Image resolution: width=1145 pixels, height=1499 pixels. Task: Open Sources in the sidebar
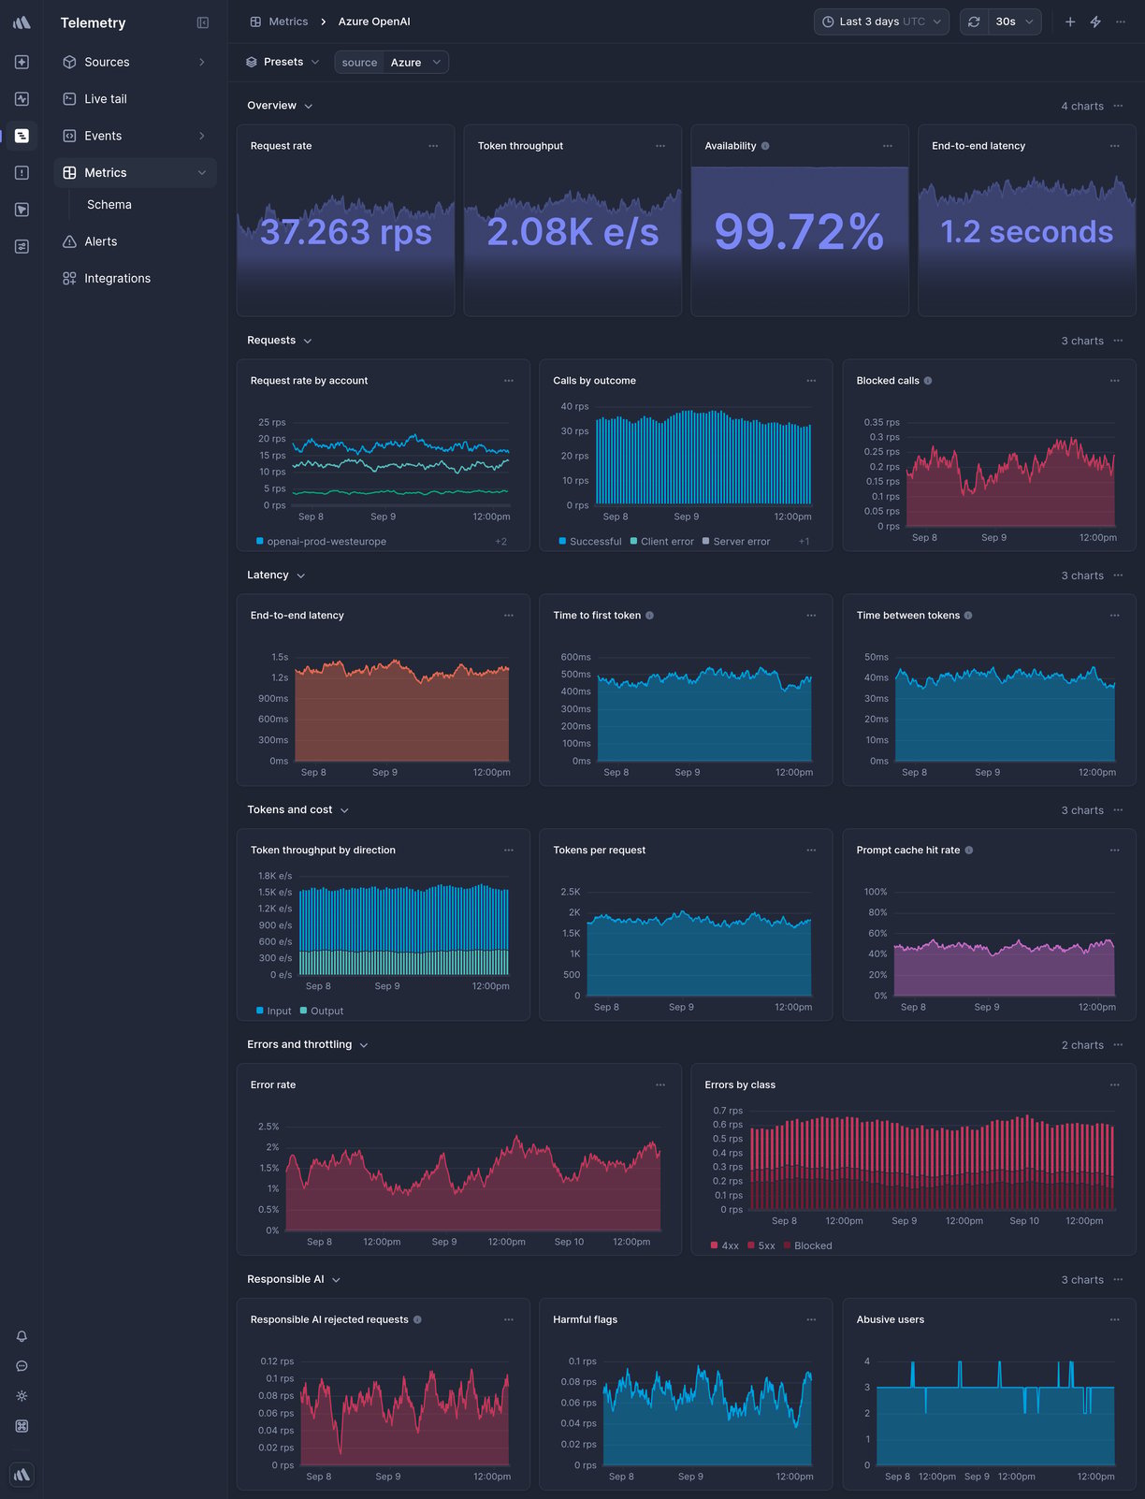point(135,62)
